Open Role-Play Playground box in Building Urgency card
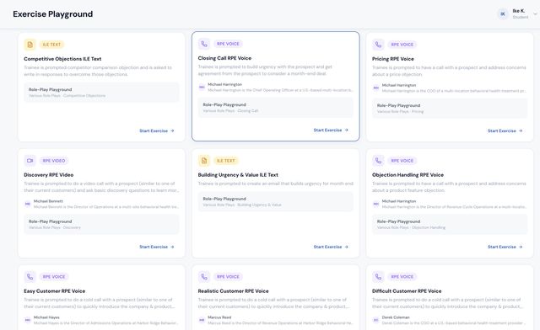 pyautogui.click(x=276, y=201)
